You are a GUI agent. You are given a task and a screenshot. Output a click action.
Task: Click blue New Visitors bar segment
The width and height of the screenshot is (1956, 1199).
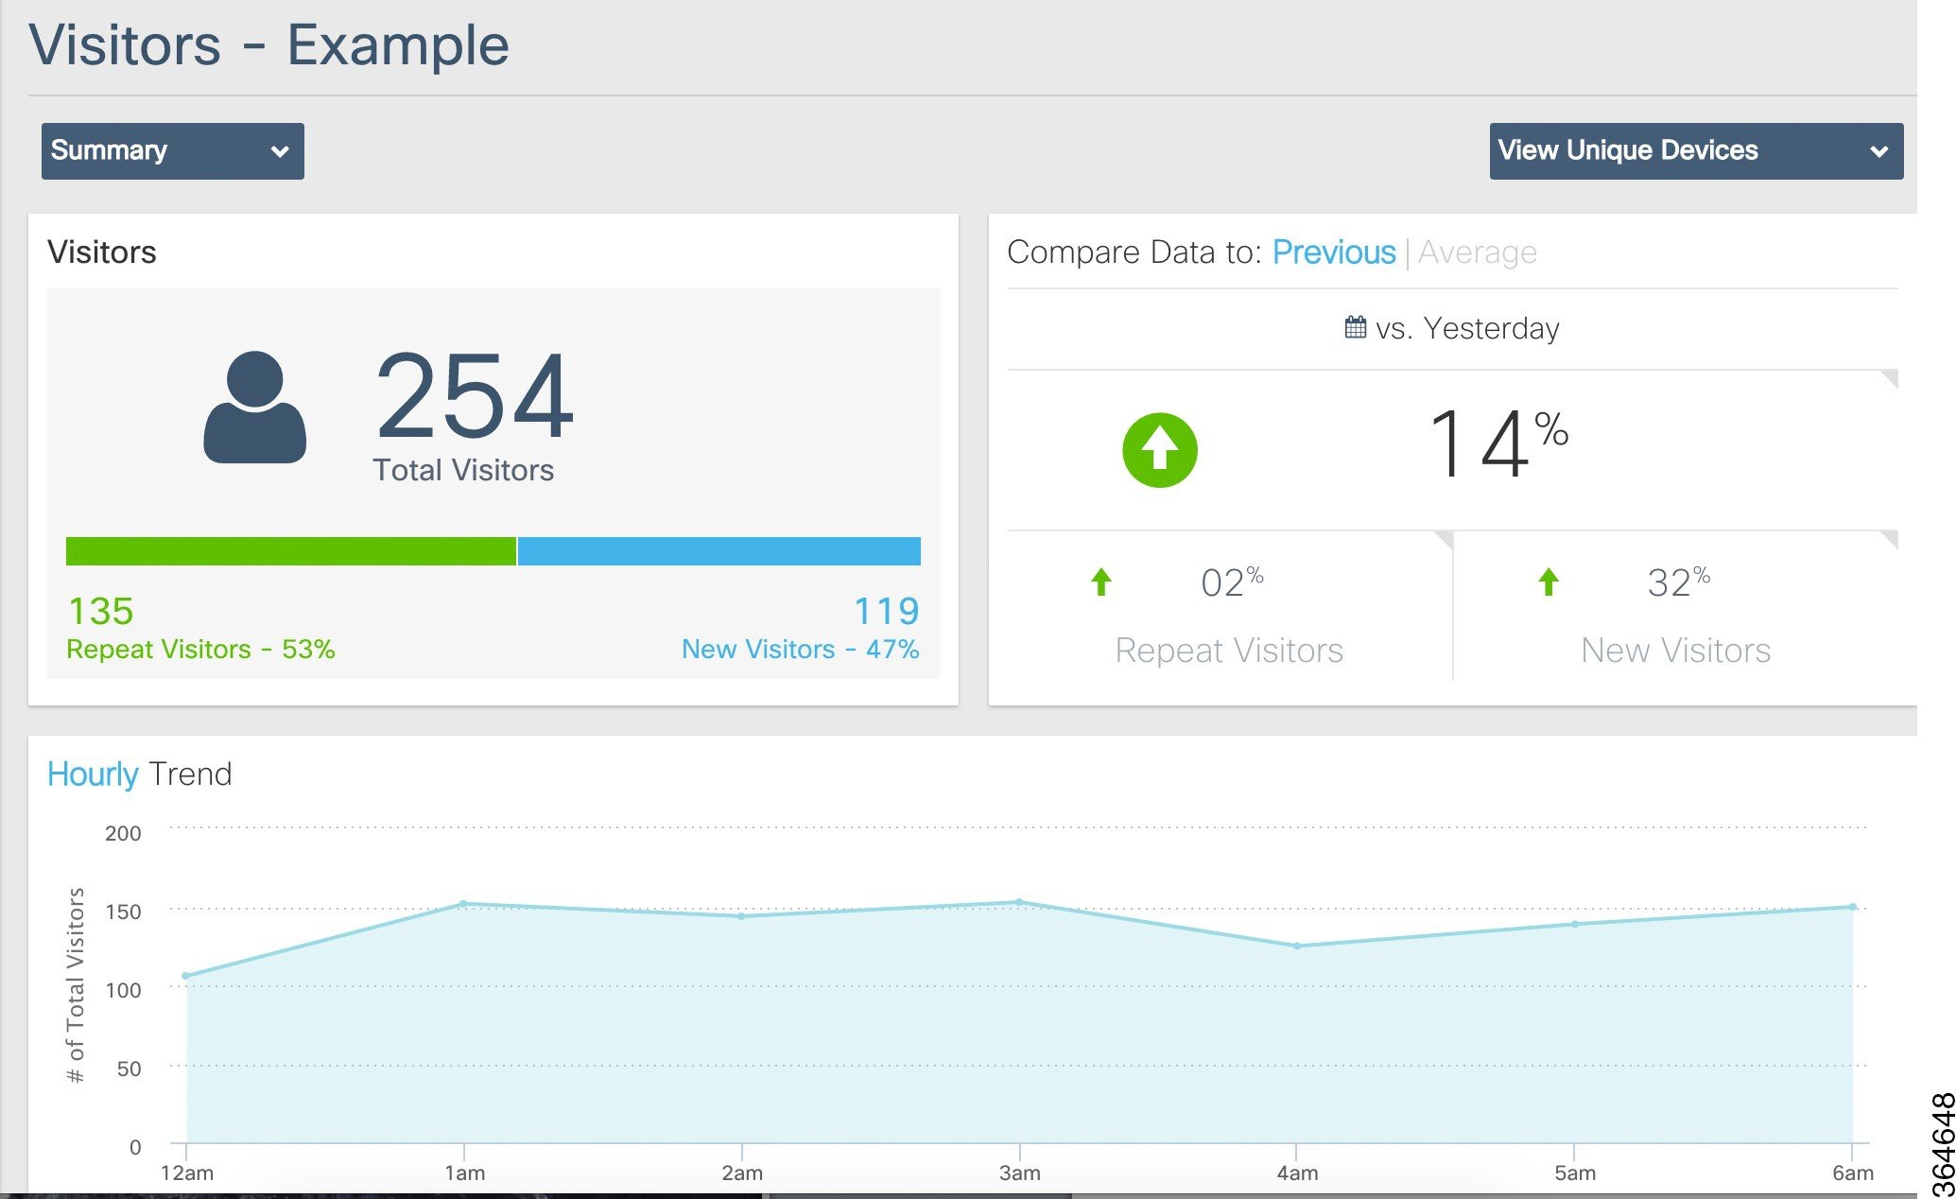(718, 551)
